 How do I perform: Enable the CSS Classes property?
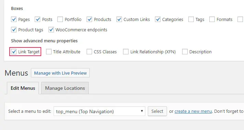pos(89,52)
